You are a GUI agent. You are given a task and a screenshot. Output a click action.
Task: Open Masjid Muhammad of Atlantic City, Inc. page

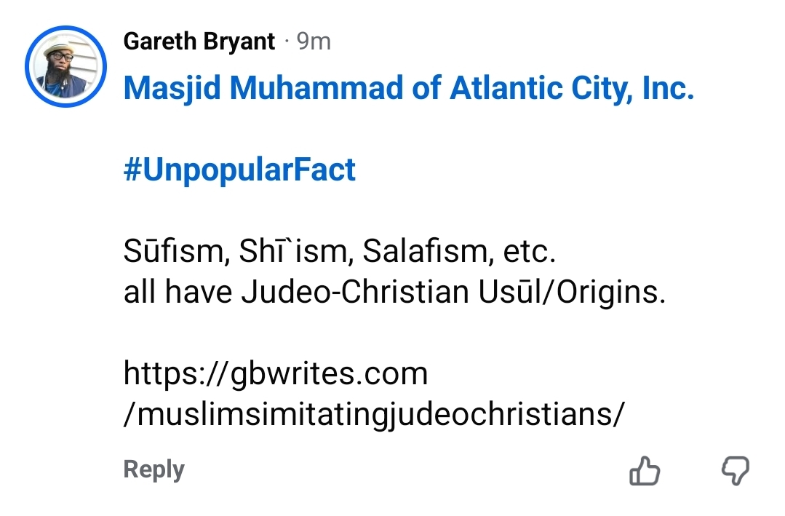[x=408, y=87]
